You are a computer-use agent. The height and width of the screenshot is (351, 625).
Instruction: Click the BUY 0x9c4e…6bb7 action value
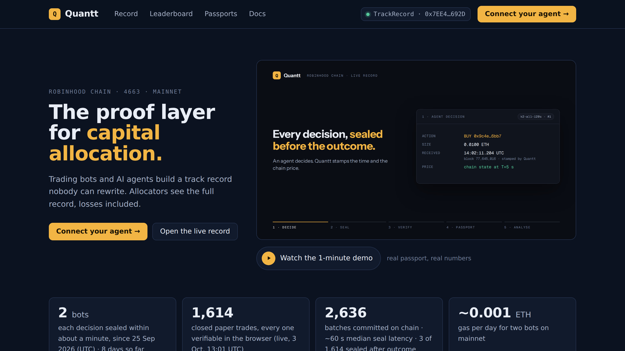pyautogui.click(x=482, y=136)
